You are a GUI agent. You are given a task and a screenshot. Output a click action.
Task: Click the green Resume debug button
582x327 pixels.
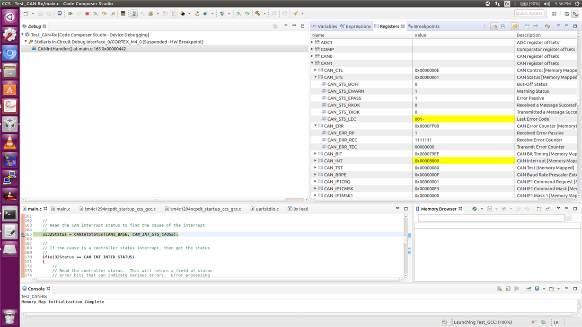70,14
